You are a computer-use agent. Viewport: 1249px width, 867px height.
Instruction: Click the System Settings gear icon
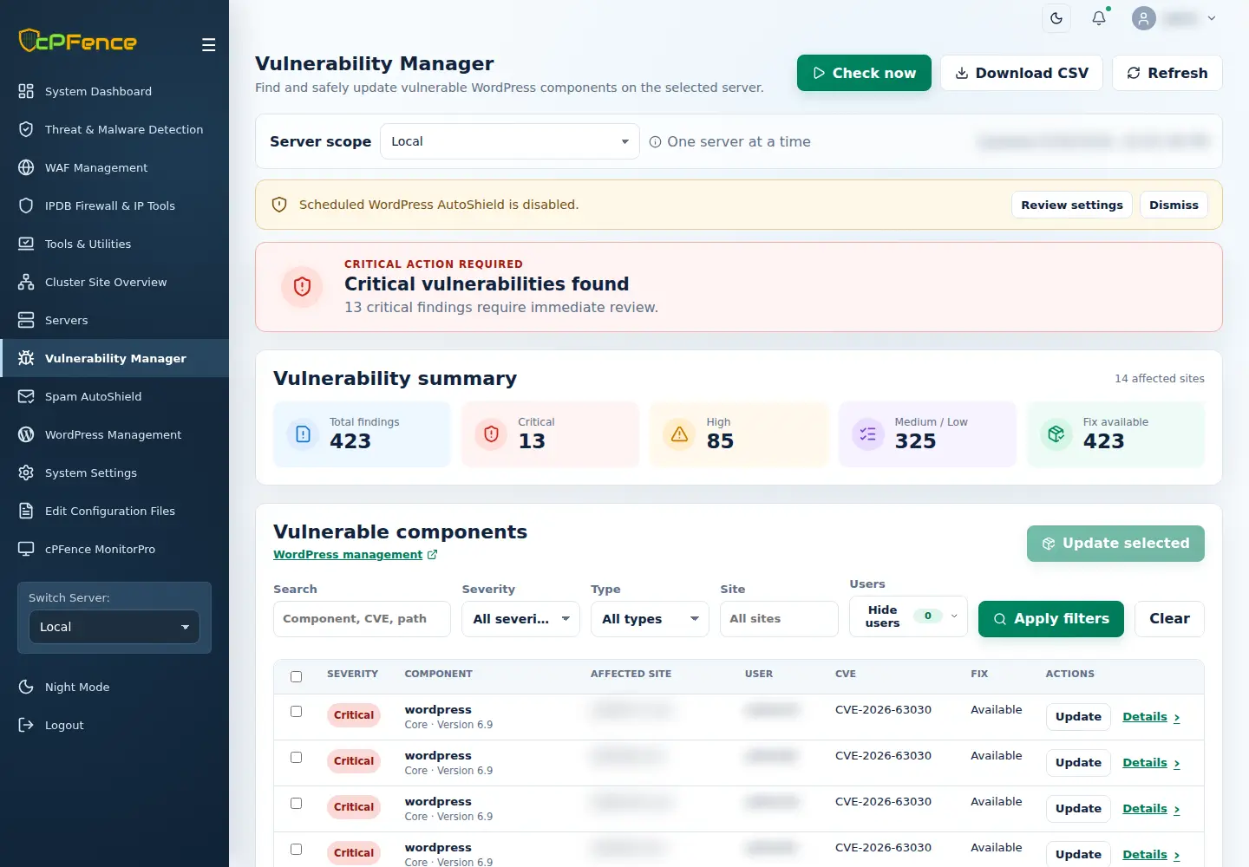coord(26,473)
